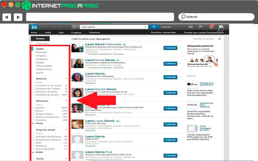Click Añadir under Empresa actual filters

[x=39, y=152]
